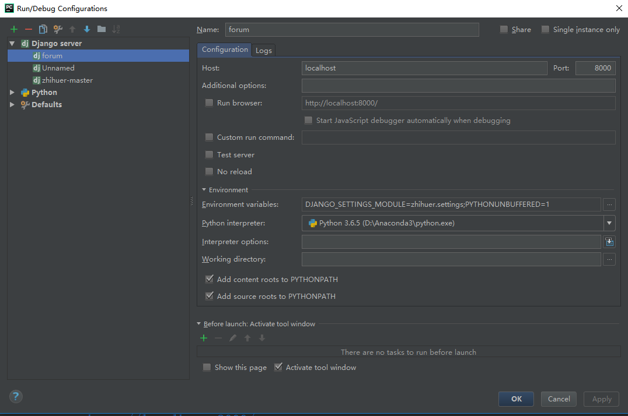628x416 pixels.
Task: Create a new folder for configurations
Action: (x=102, y=29)
